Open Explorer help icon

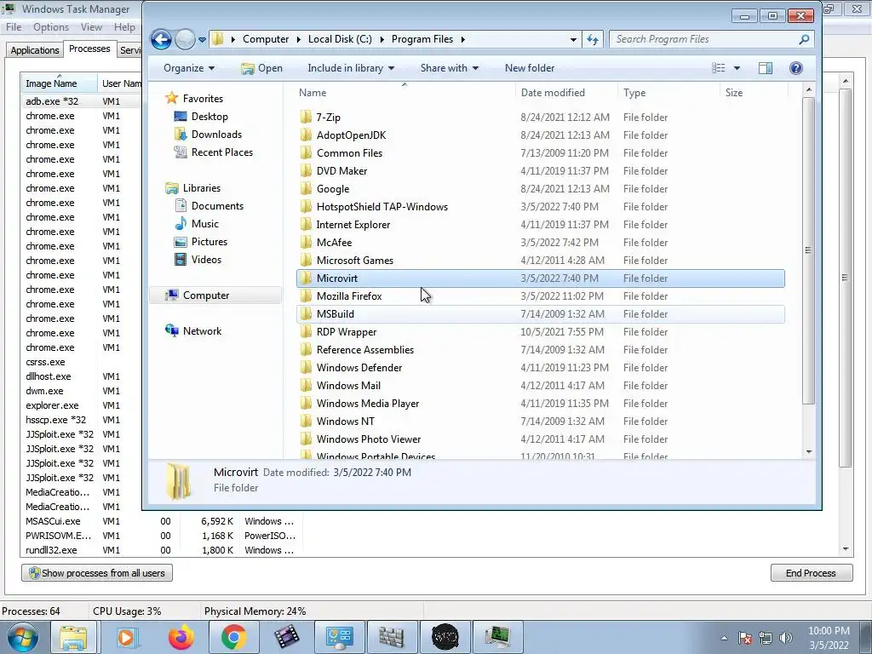796,68
